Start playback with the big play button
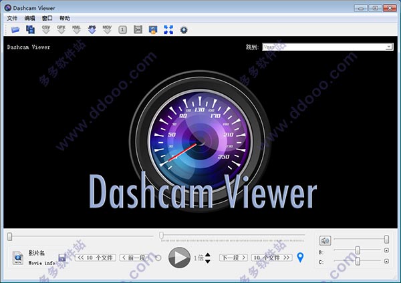The height and width of the screenshot is (283, 401). [179, 258]
